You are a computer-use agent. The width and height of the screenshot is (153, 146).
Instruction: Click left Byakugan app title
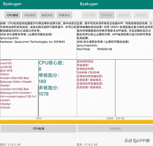tap(12, 4)
